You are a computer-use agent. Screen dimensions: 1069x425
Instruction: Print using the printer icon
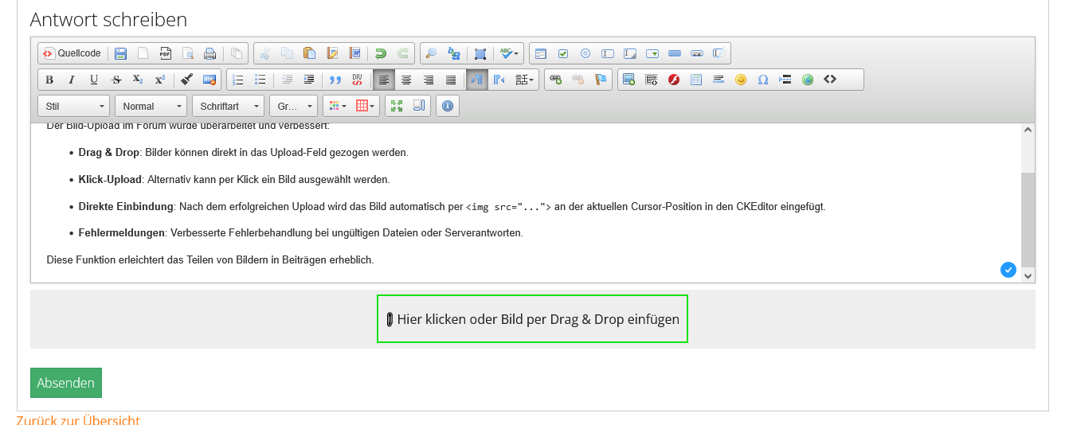click(x=210, y=53)
